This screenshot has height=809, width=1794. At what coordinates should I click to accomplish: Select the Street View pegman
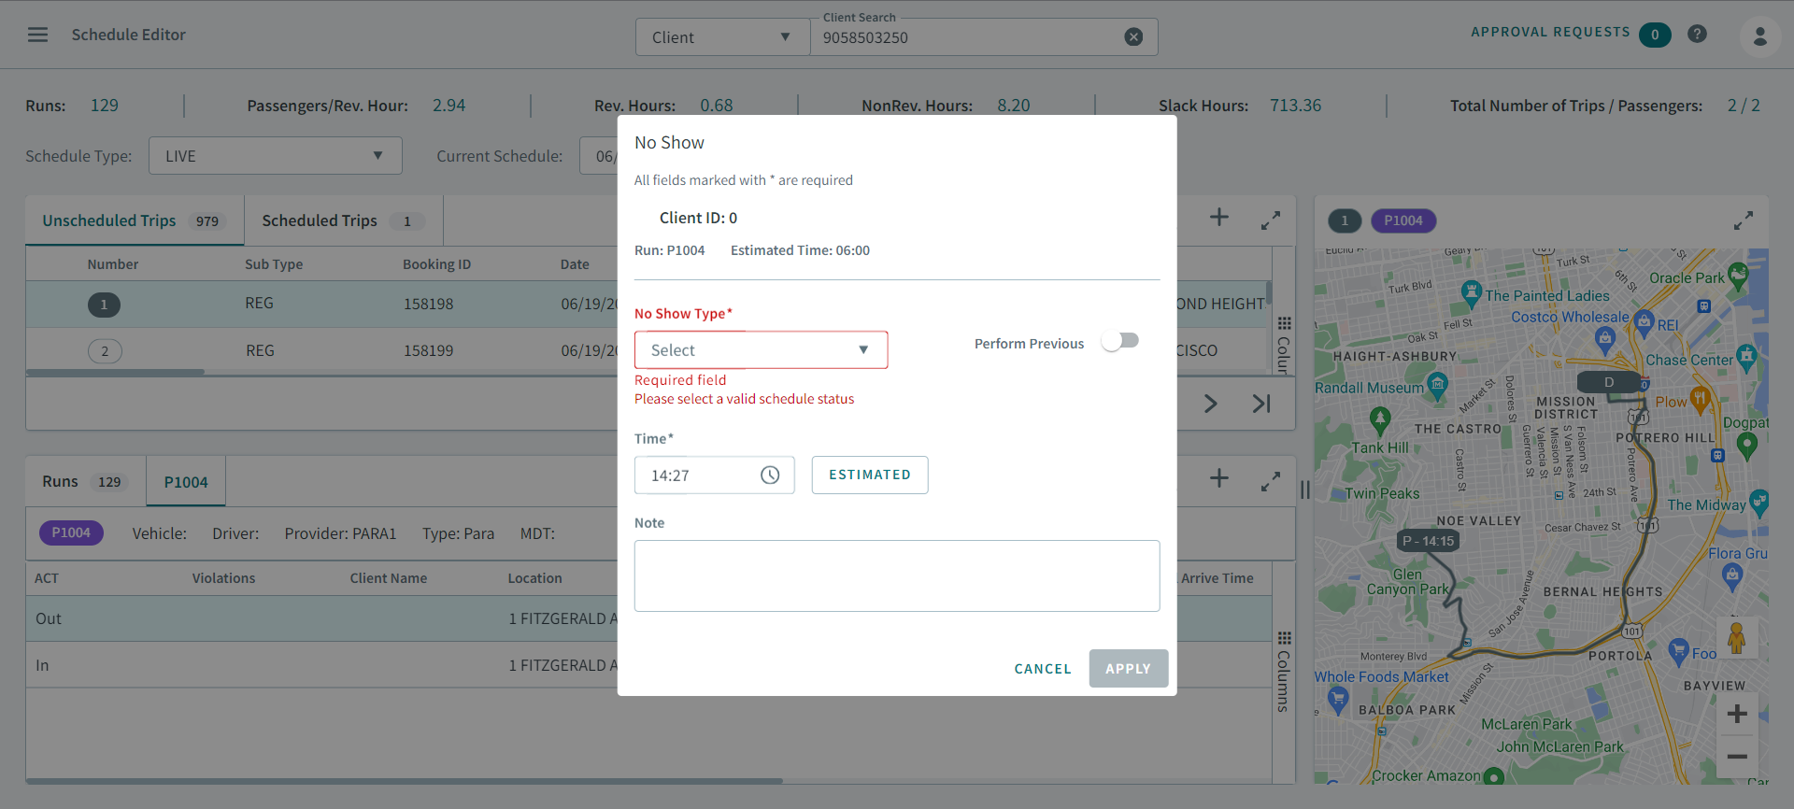pos(1737,637)
